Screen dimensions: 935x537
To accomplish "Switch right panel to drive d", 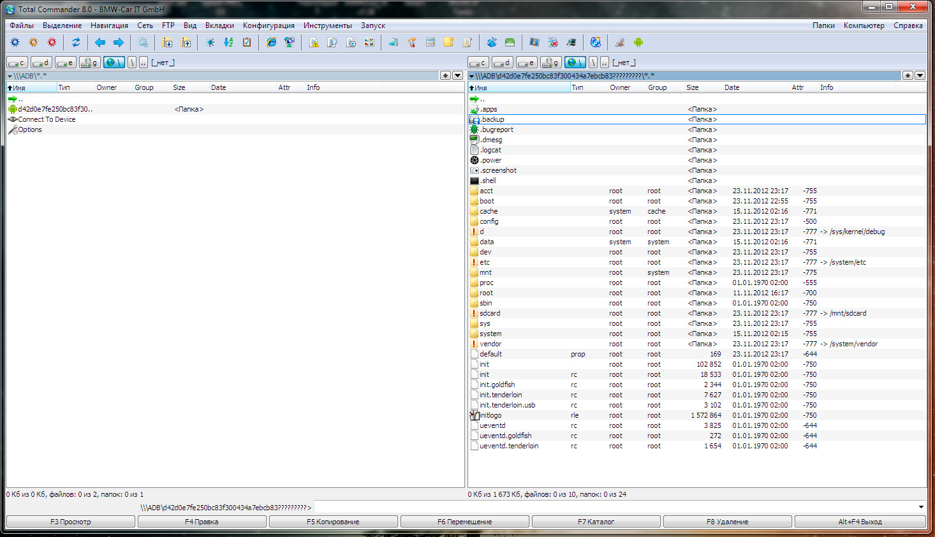I will pyautogui.click(x=503, y=63).
